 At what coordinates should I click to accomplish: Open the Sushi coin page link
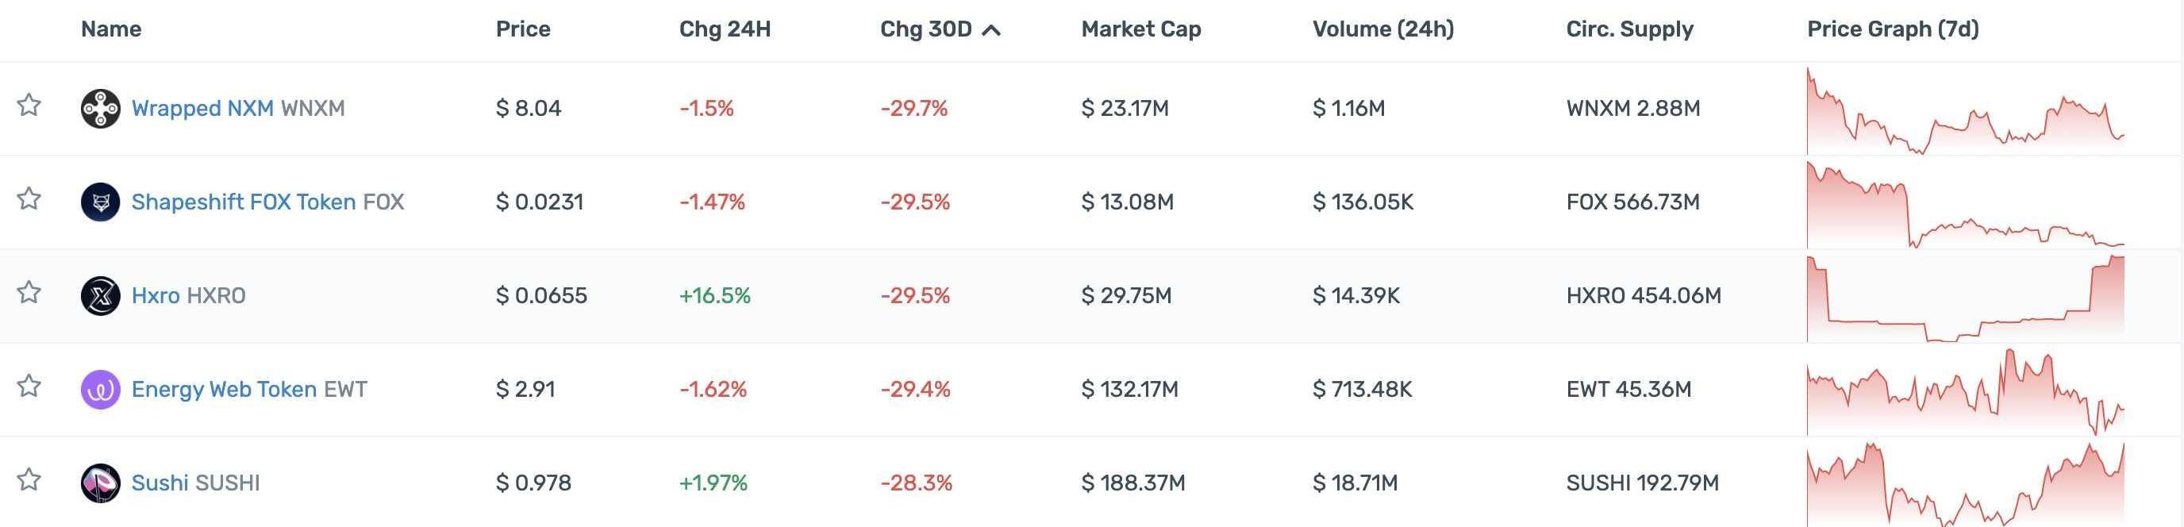(x=160, y=483)
